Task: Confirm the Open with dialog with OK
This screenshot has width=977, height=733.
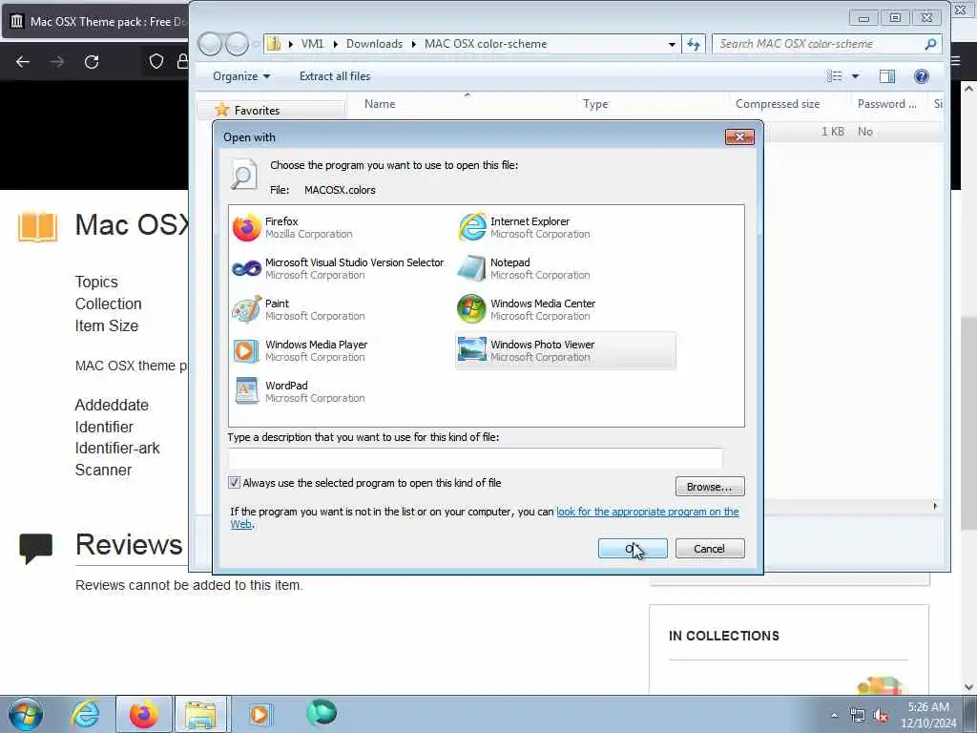Action: click(633, 549)
